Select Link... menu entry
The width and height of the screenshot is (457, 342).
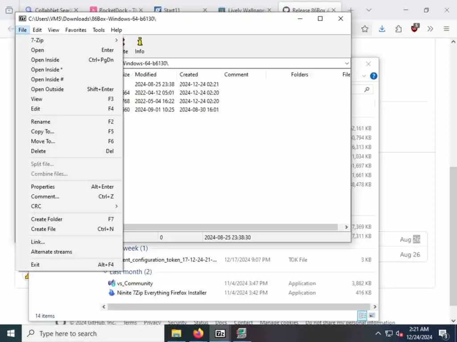click(x=70, y=242)
